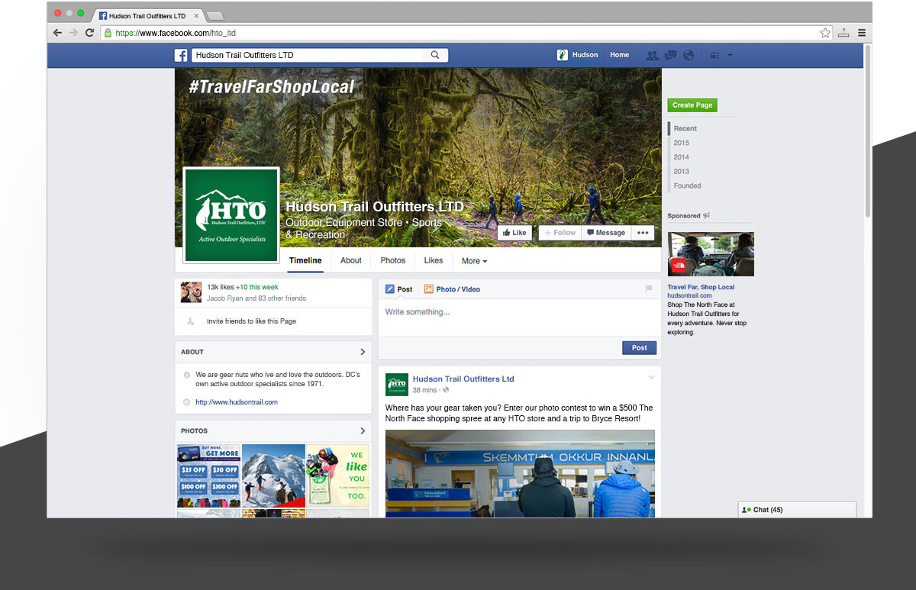Click the privacy shortcuts lock icon
The image size is (916, 590).
[x=714, y=55]
